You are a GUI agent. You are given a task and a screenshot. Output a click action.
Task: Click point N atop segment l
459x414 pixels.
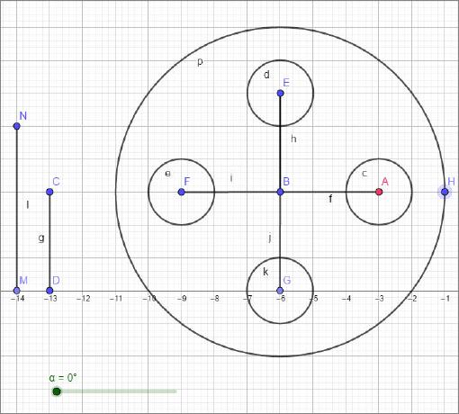pos(17,126)
